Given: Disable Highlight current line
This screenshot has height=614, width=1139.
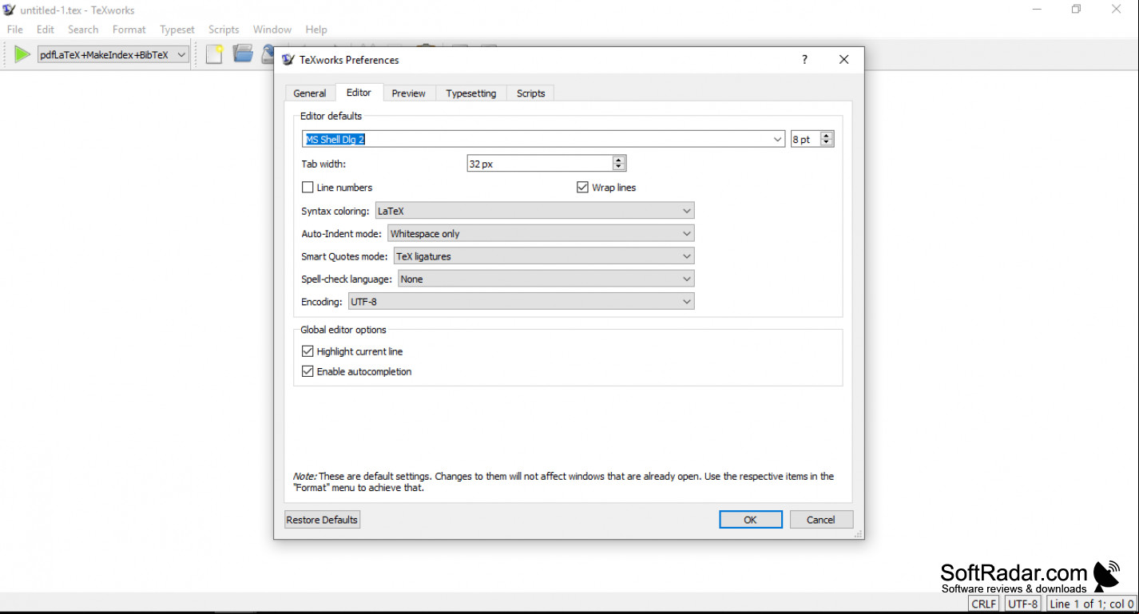Looking at the screenshot, I should pyautogui.click(x=308, y=351).
